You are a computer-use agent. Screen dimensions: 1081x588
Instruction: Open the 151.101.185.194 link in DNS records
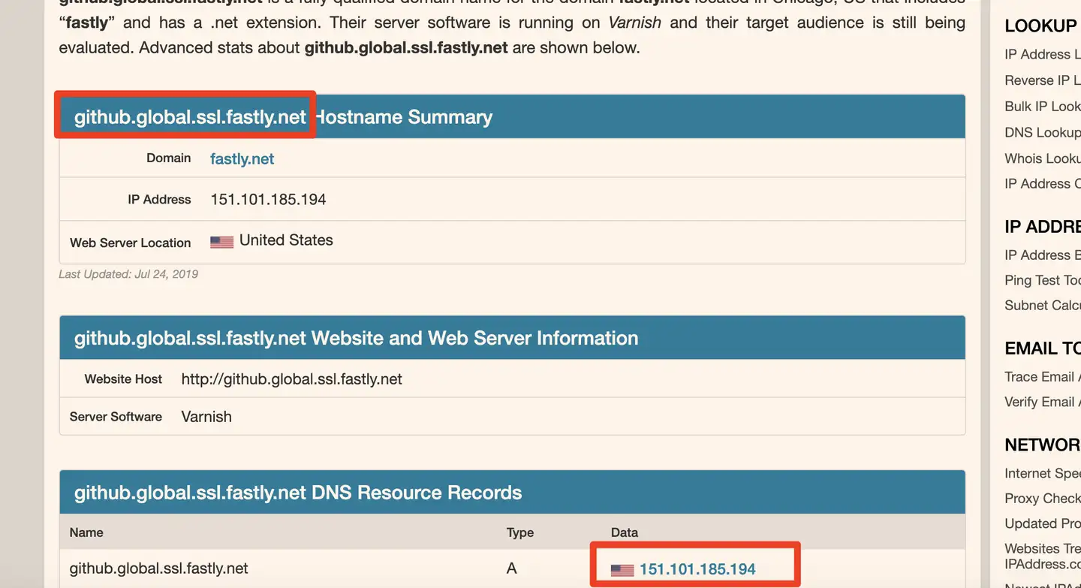coord(697,569)
